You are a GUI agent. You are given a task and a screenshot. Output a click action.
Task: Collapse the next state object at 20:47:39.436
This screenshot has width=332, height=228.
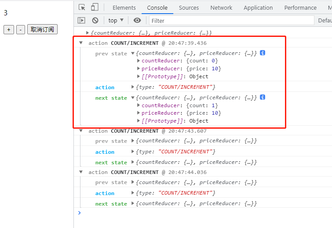click(x=132, y=98)
